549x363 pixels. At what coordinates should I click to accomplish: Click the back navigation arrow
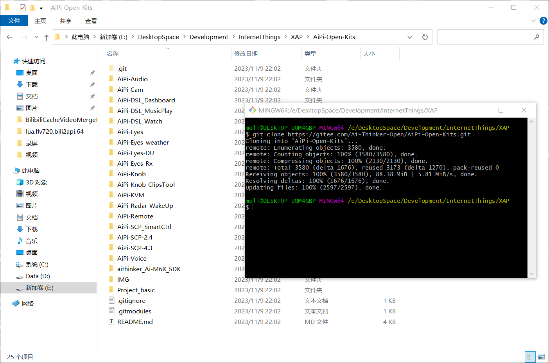coord(10,37)
